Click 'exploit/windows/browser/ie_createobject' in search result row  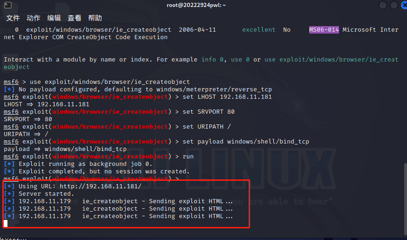pyautogui.click(x=99, y=30)
